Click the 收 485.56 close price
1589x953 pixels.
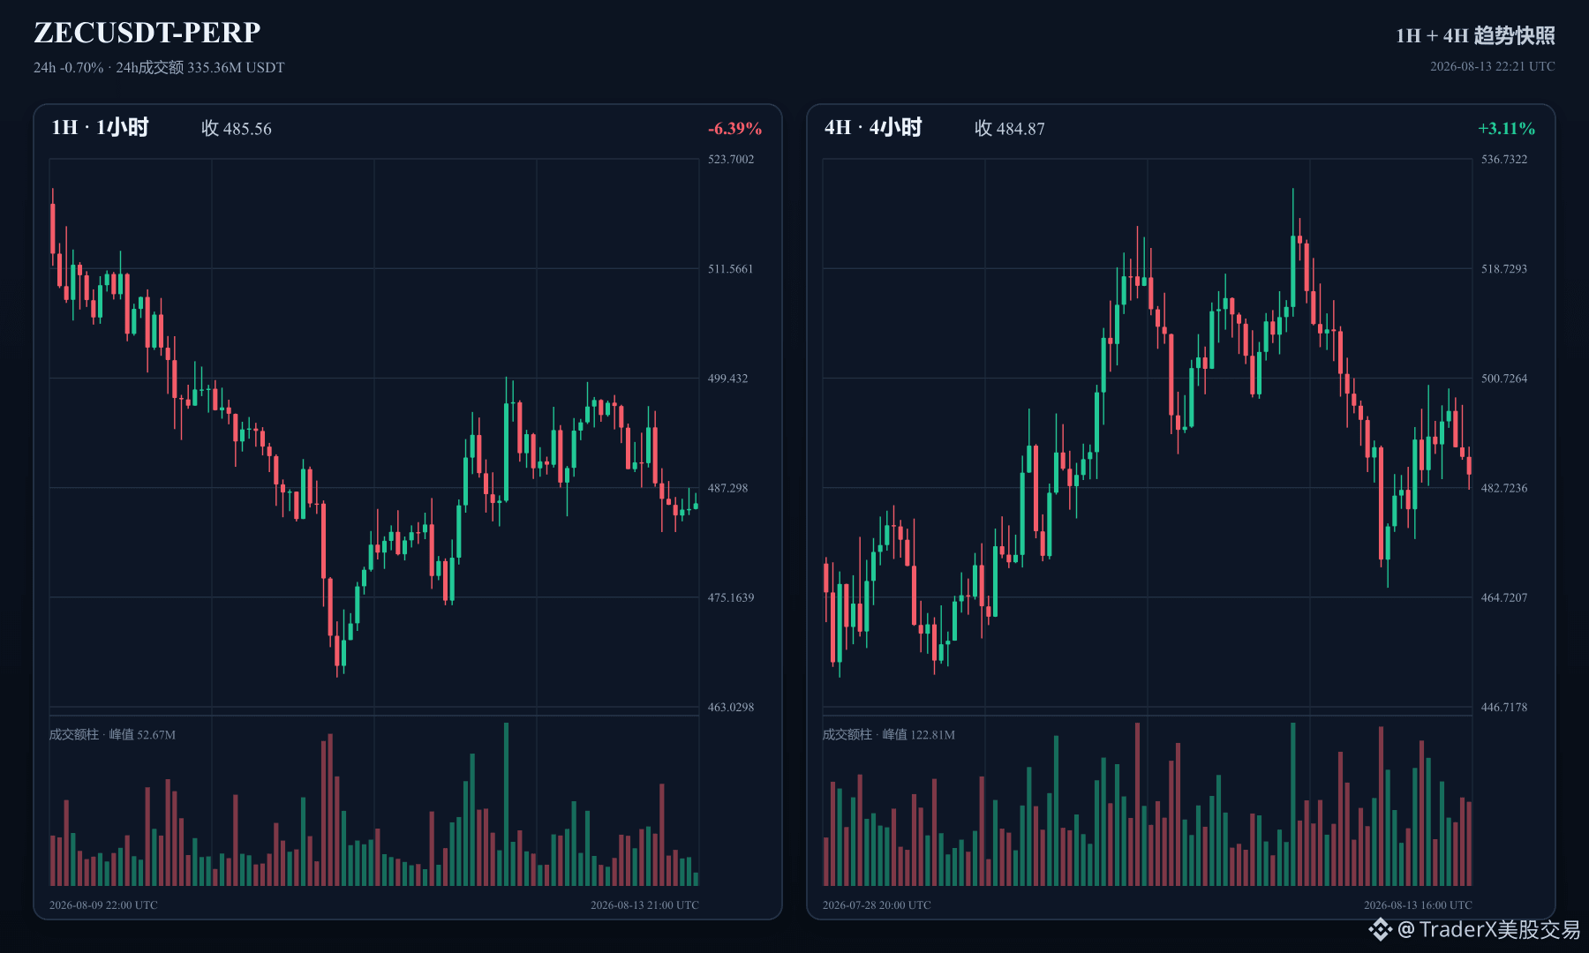coord(237,129)
